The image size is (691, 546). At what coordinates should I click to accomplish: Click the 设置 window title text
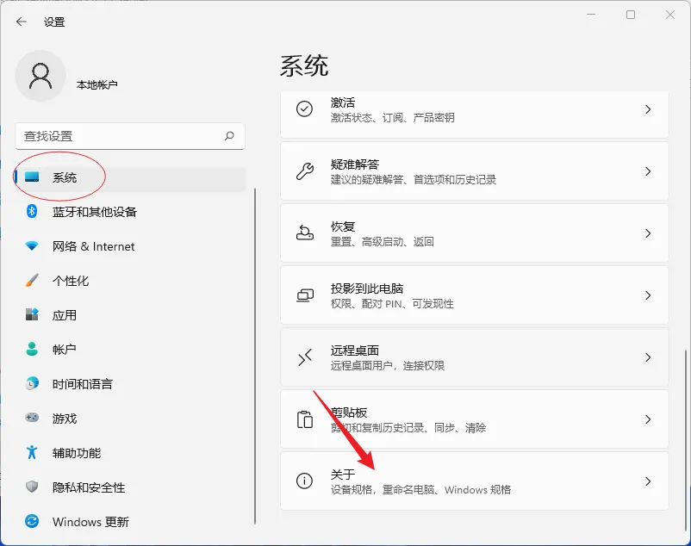[54, 22]
